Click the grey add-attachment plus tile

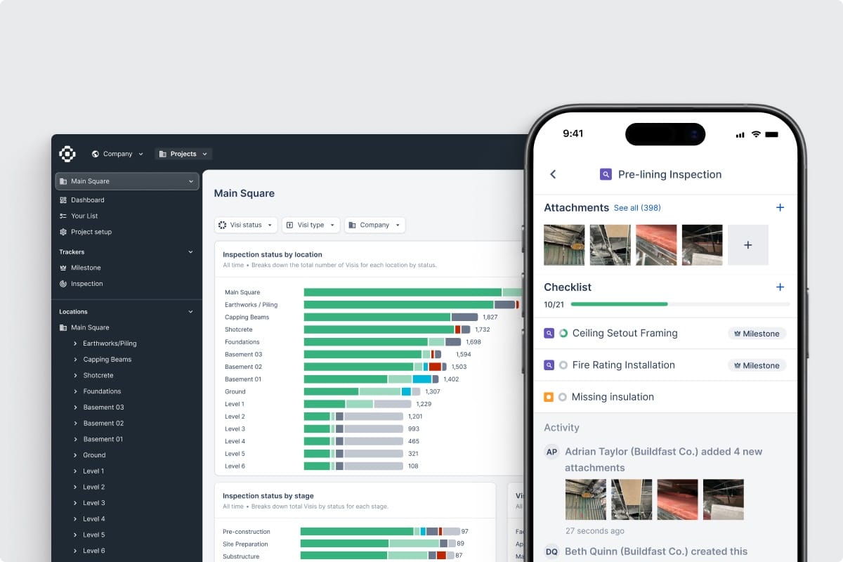pos(748,245)
